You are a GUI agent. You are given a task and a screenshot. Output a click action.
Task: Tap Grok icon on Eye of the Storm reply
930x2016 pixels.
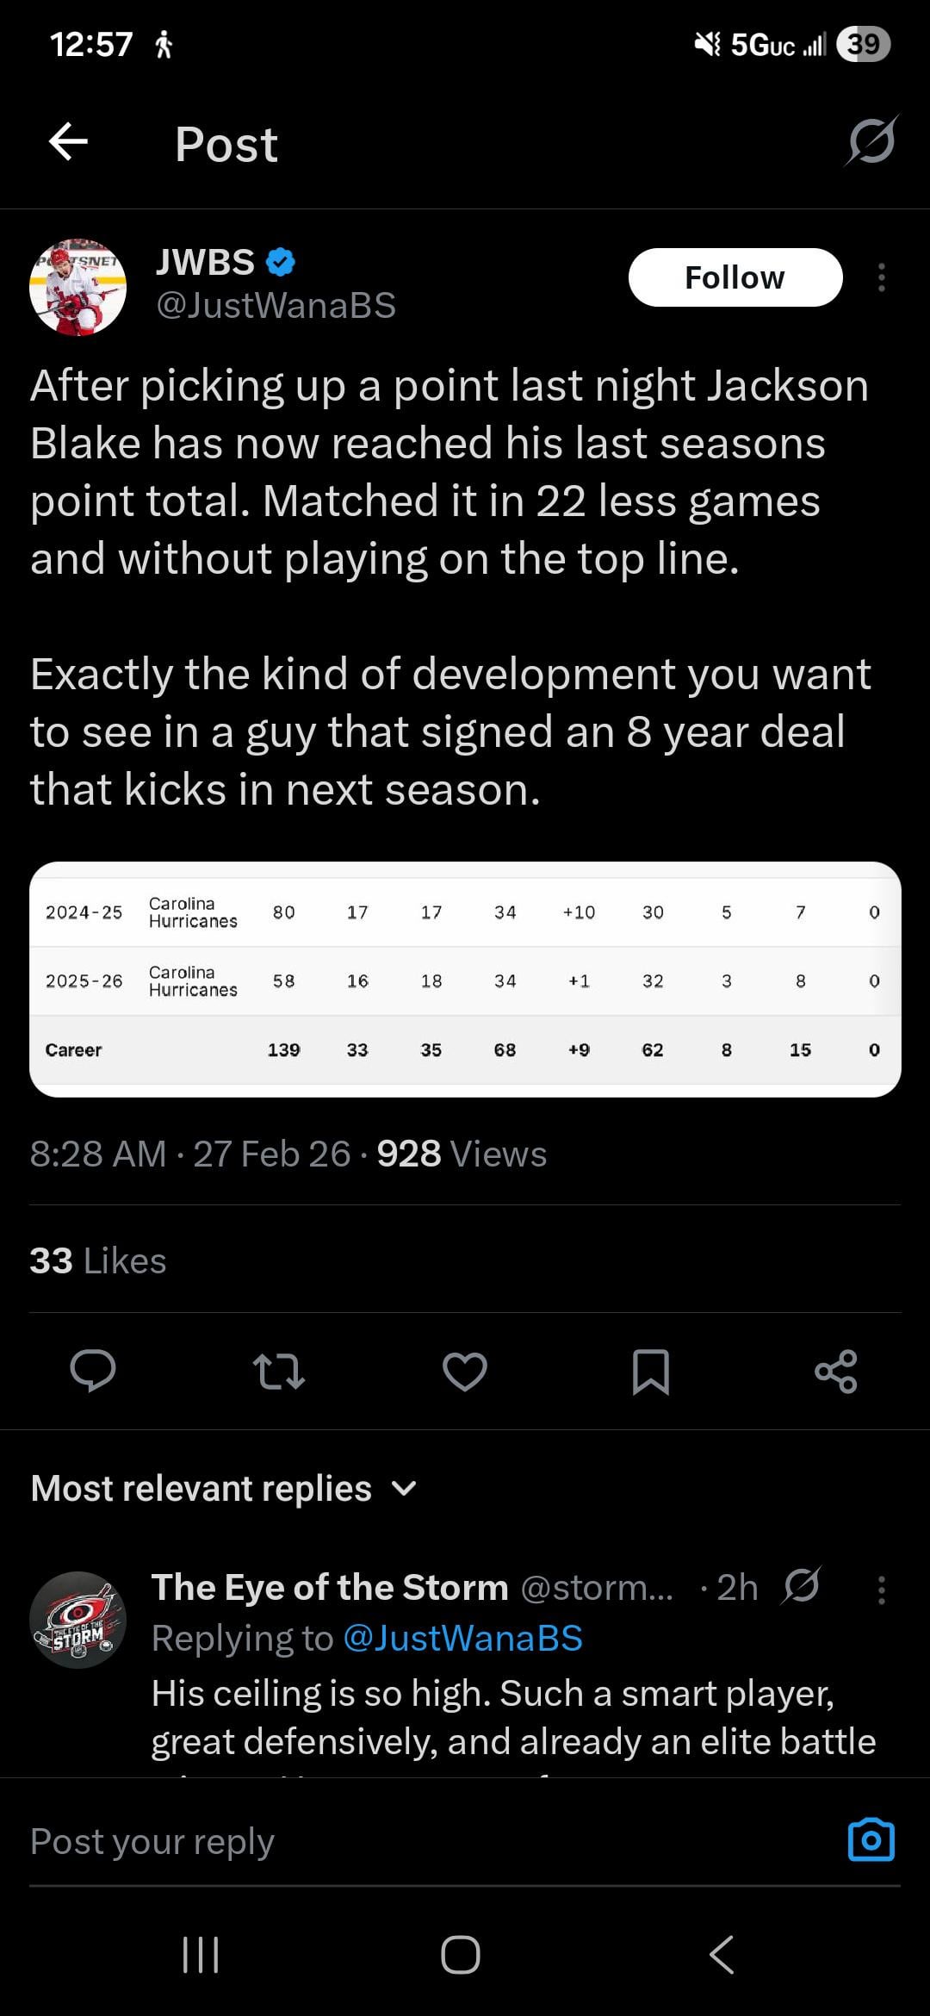point(802,1586)
